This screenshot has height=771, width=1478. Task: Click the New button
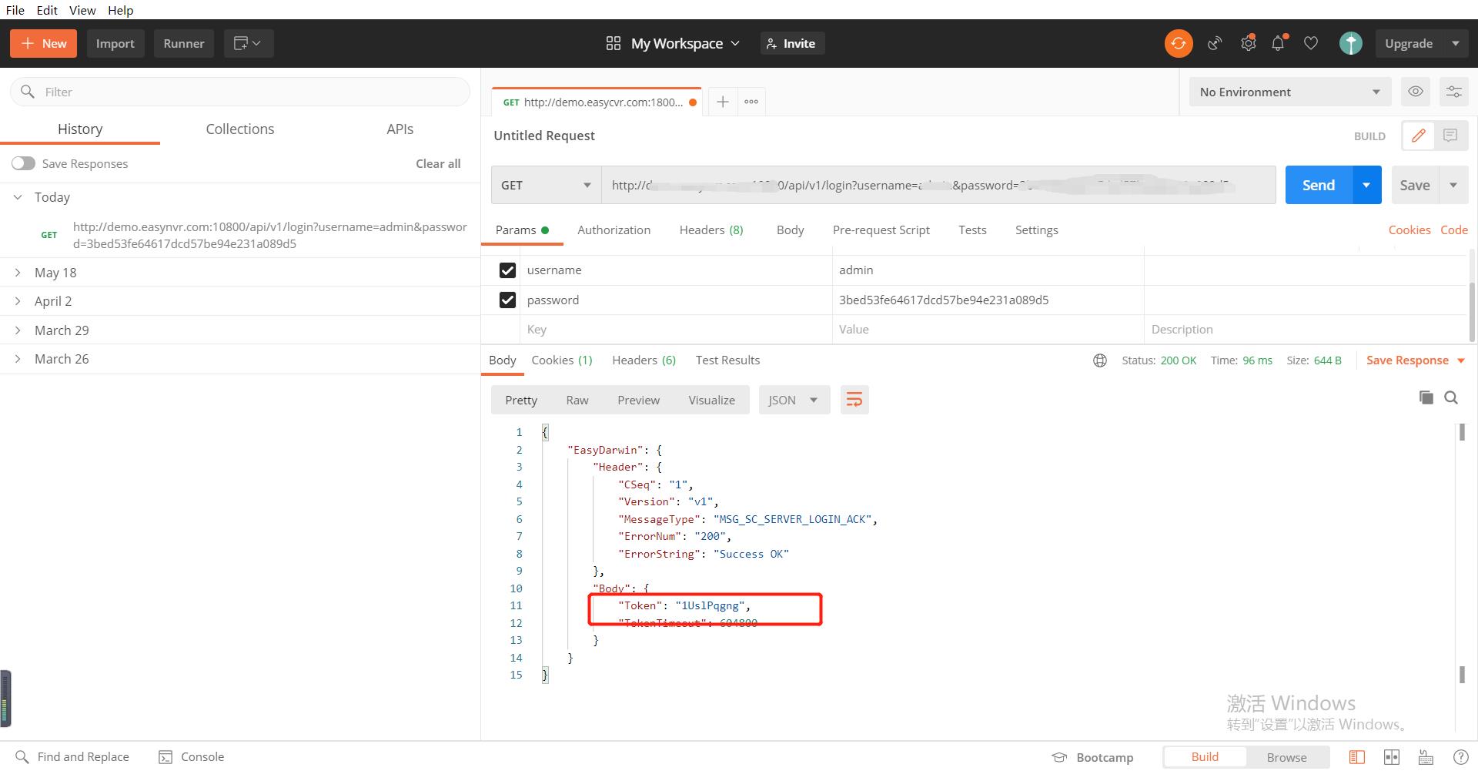coord(44,43)
